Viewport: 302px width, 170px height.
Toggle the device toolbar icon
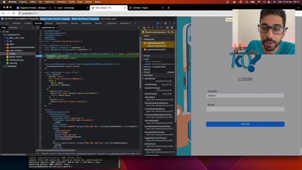point(7,23)
